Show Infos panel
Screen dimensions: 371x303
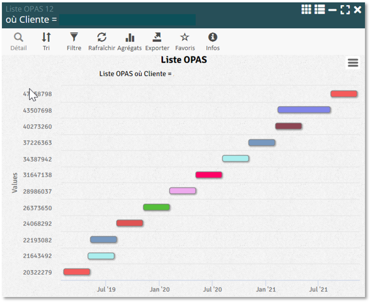[x=213, y=42]
